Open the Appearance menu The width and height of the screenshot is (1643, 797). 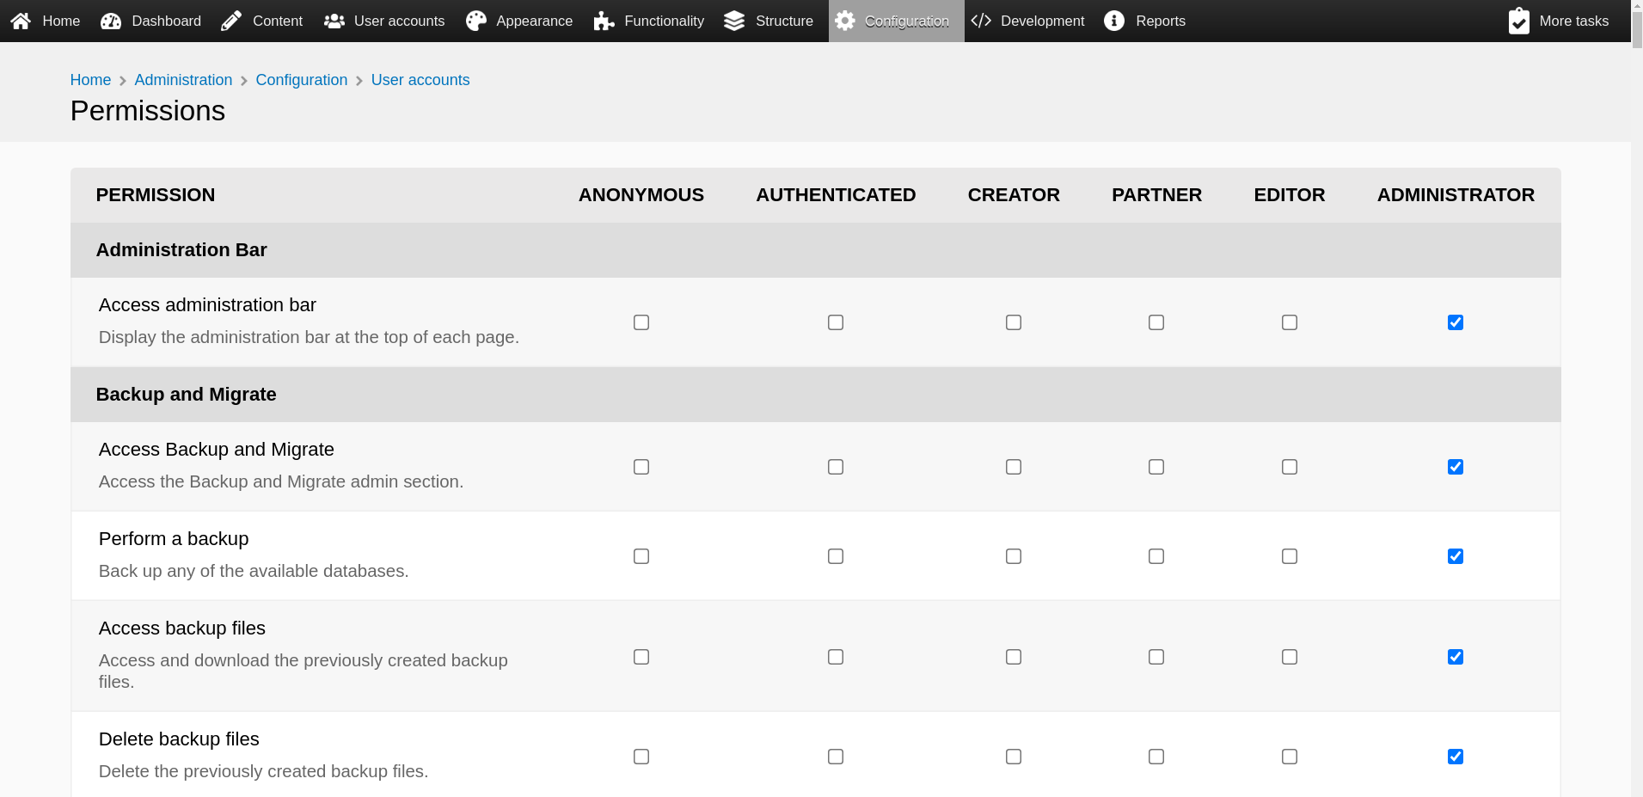tap(519, 21)
